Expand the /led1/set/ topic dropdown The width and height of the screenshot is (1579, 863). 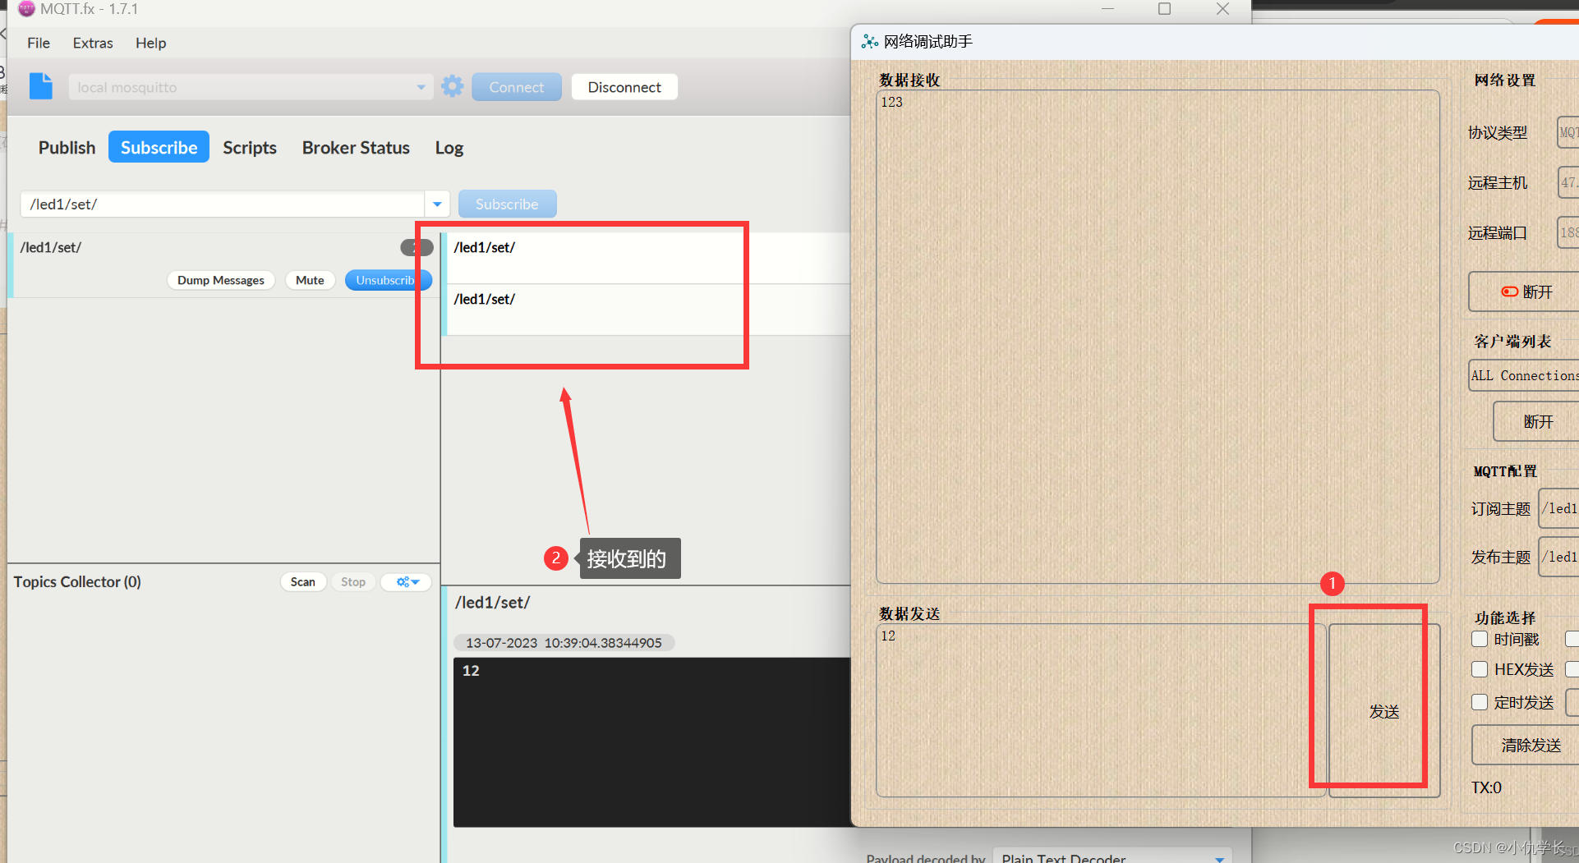click(x=436, y=204)
